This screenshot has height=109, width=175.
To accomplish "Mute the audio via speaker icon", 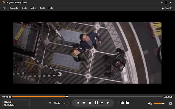I will [150, 104].
